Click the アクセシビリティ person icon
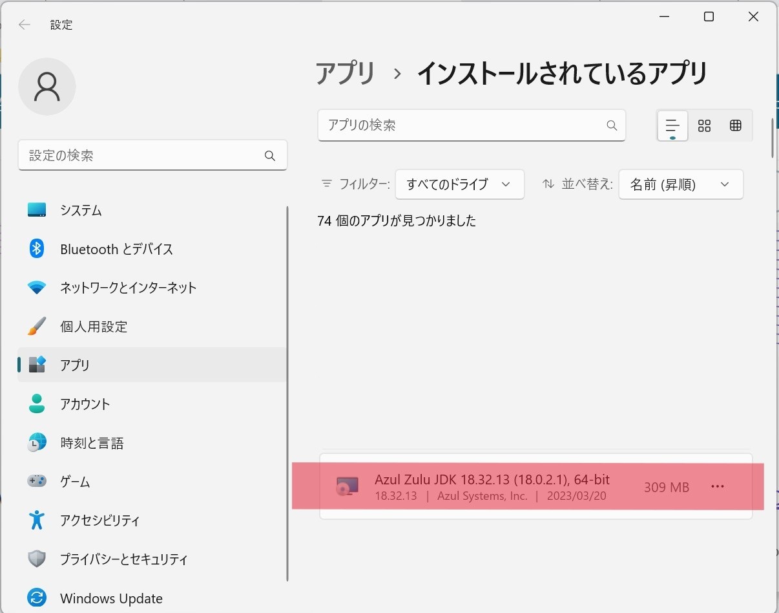779x613 pixels. (x=37, y=520)
